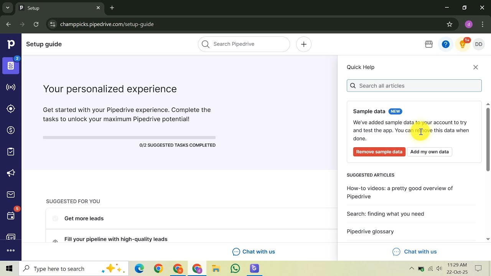This screenshot has width=491, height=276.
Task: Open Fill your pipeline with high-quality leads
Action: pos(116,239)
